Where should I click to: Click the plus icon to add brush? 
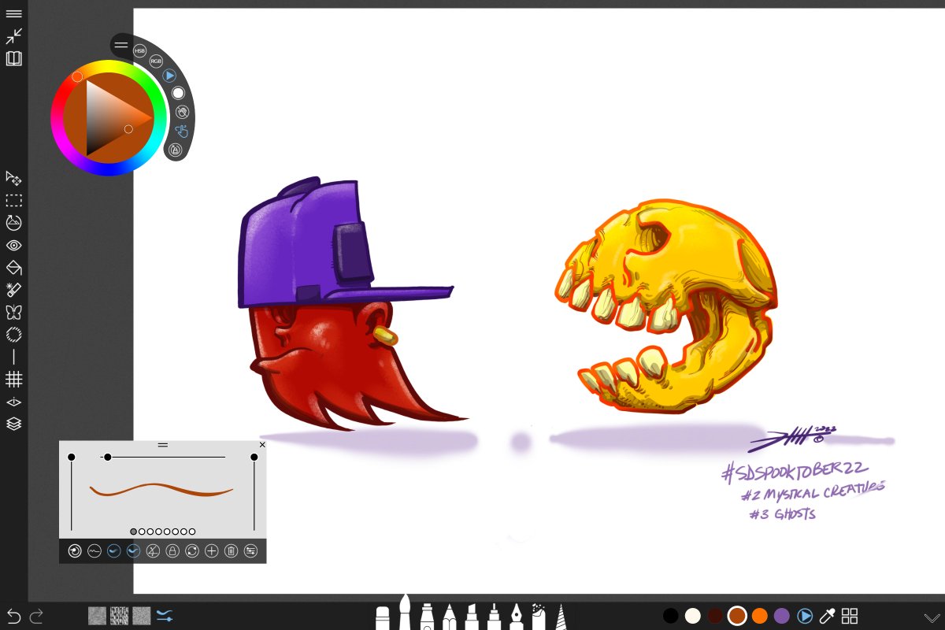(211, 551)
